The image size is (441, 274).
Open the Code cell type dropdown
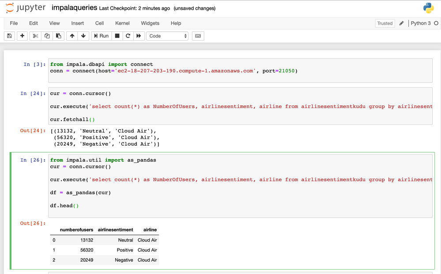click(x=167, y=36)
